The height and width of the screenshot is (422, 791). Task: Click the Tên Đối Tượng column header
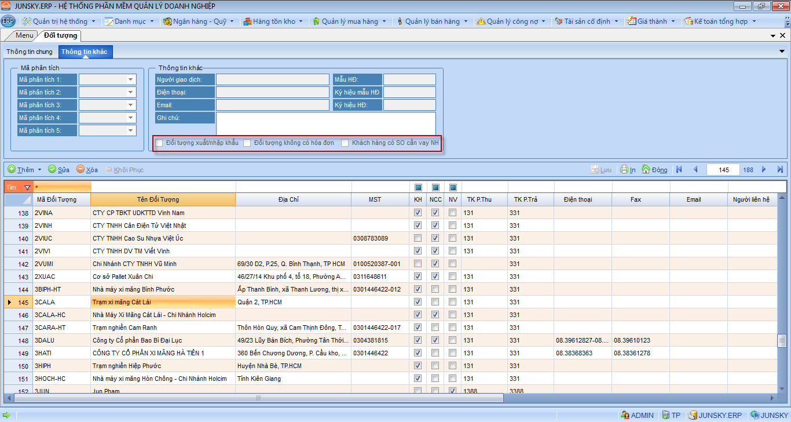click(x=163, y=199)
